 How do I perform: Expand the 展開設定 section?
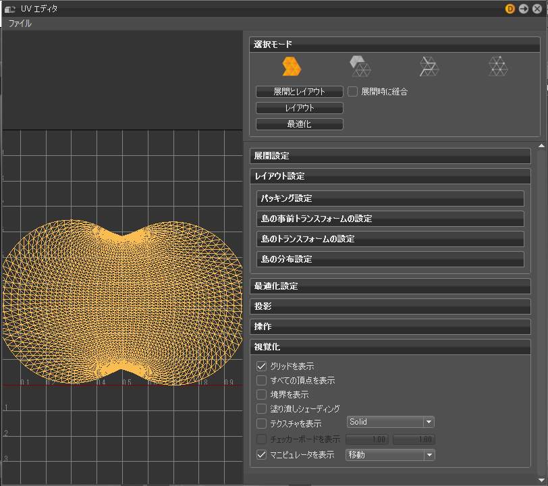click(x=390, y=156)
